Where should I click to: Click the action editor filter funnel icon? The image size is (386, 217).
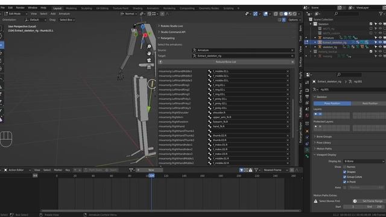point(256,170)
